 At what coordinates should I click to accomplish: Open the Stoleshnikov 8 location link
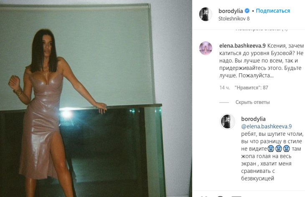pos(234,19)
